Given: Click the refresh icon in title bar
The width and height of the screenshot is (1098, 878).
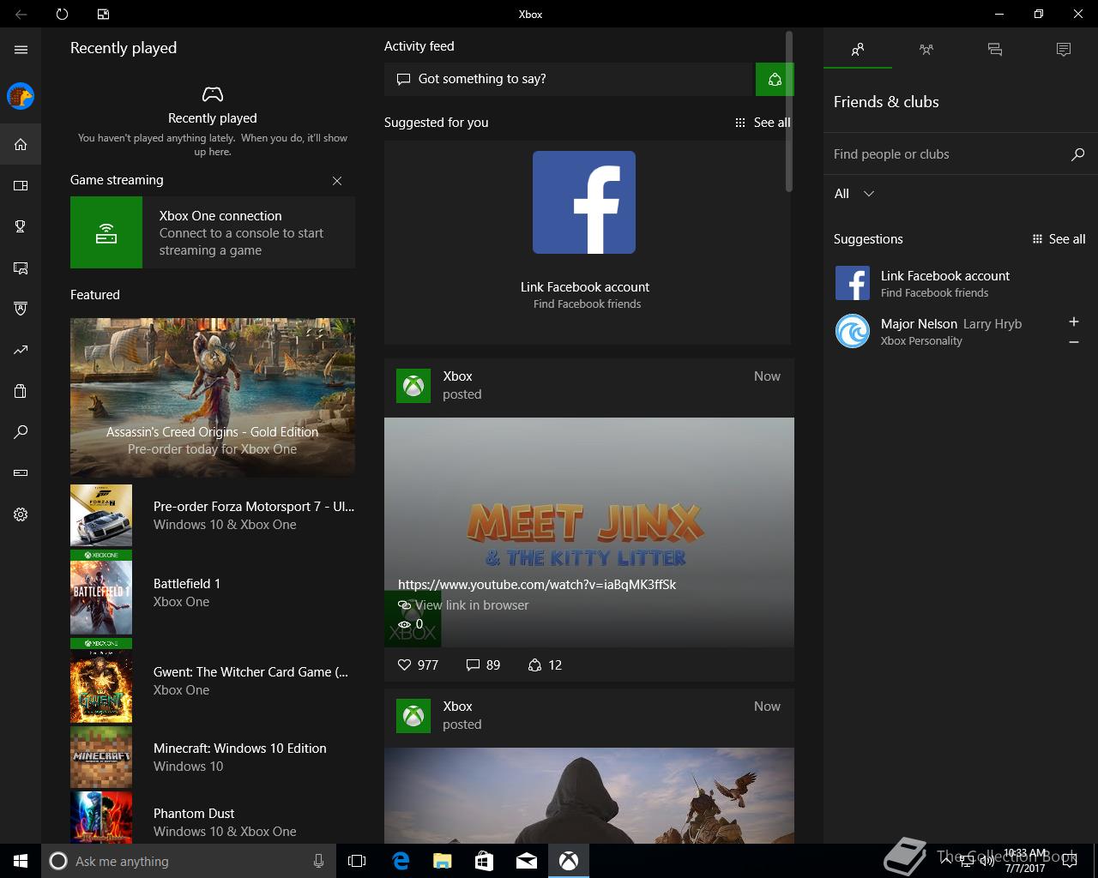Looking at the screenshot, I should point(62,14).
